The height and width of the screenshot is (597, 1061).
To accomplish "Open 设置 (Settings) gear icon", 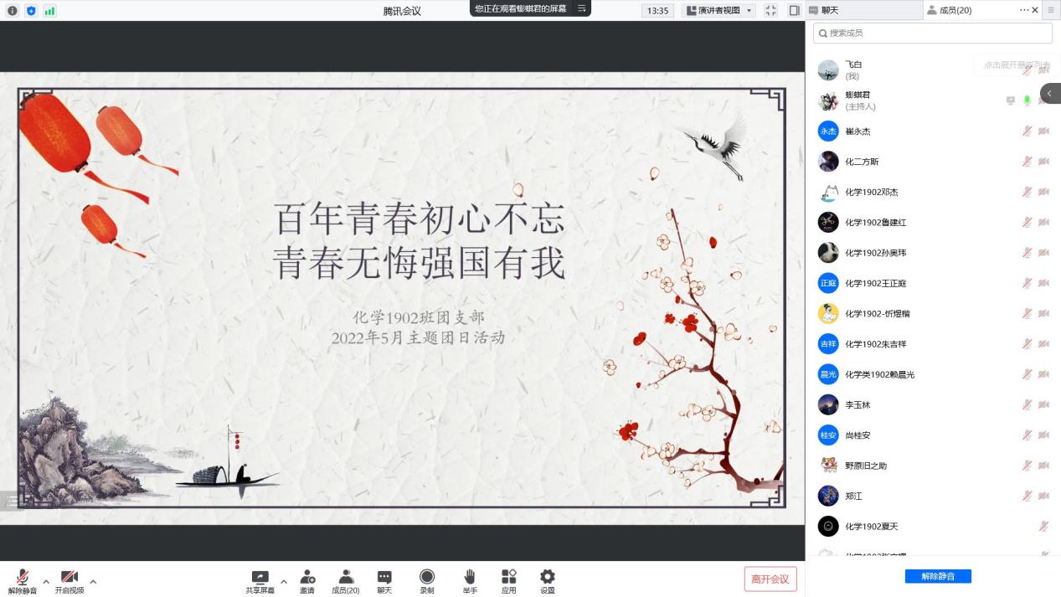I will coord(547,578).
